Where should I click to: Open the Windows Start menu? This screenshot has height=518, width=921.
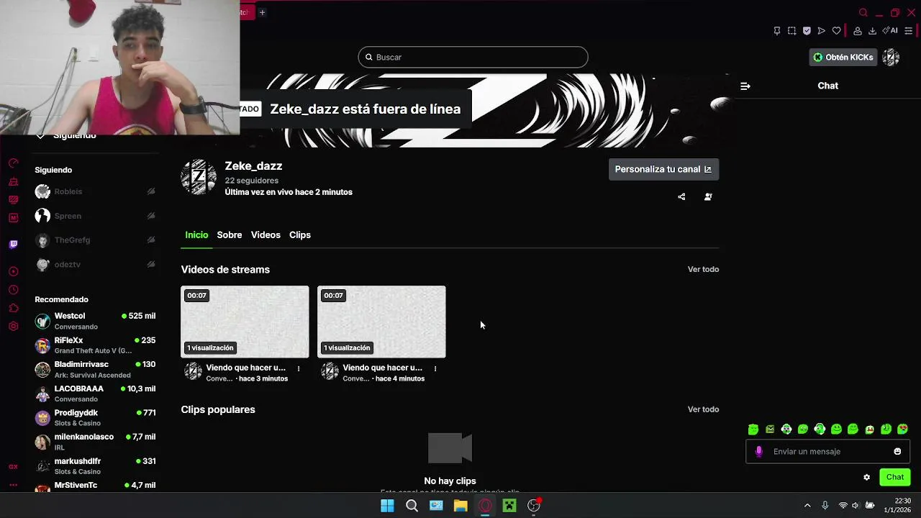click(387, 506)
